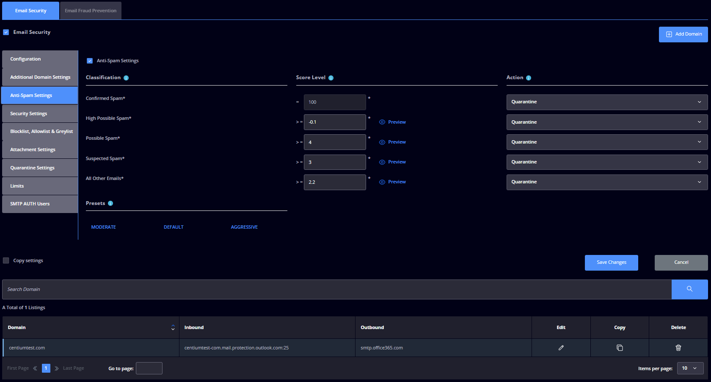The image size is (711, 382).
Task: Click the Confirmed Spam score field
Action: pyautogui.click(x=335, y=102)
